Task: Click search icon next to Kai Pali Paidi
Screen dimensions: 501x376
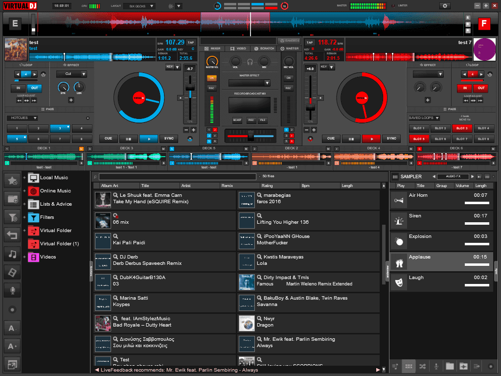Action: (x=115, y=236)
